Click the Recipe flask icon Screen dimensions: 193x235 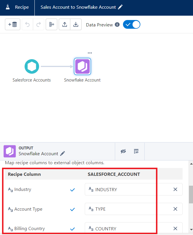(8, 7)
